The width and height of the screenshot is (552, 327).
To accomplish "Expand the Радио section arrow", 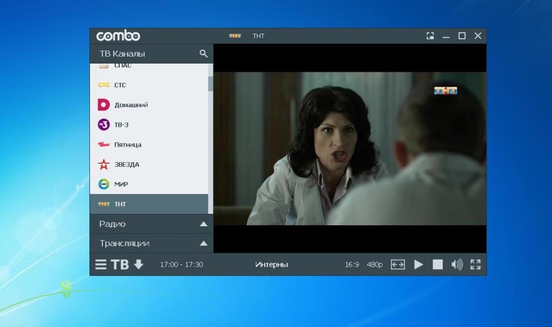I will point(203,224).
